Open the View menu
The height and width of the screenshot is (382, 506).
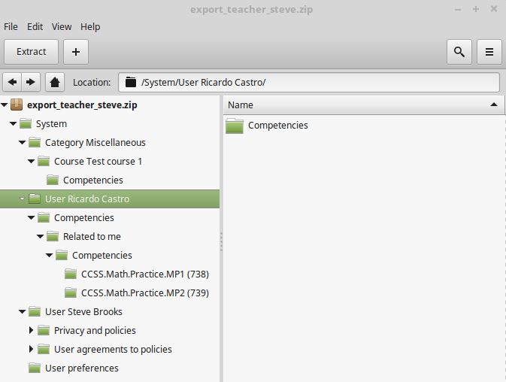tap(62, 27)
